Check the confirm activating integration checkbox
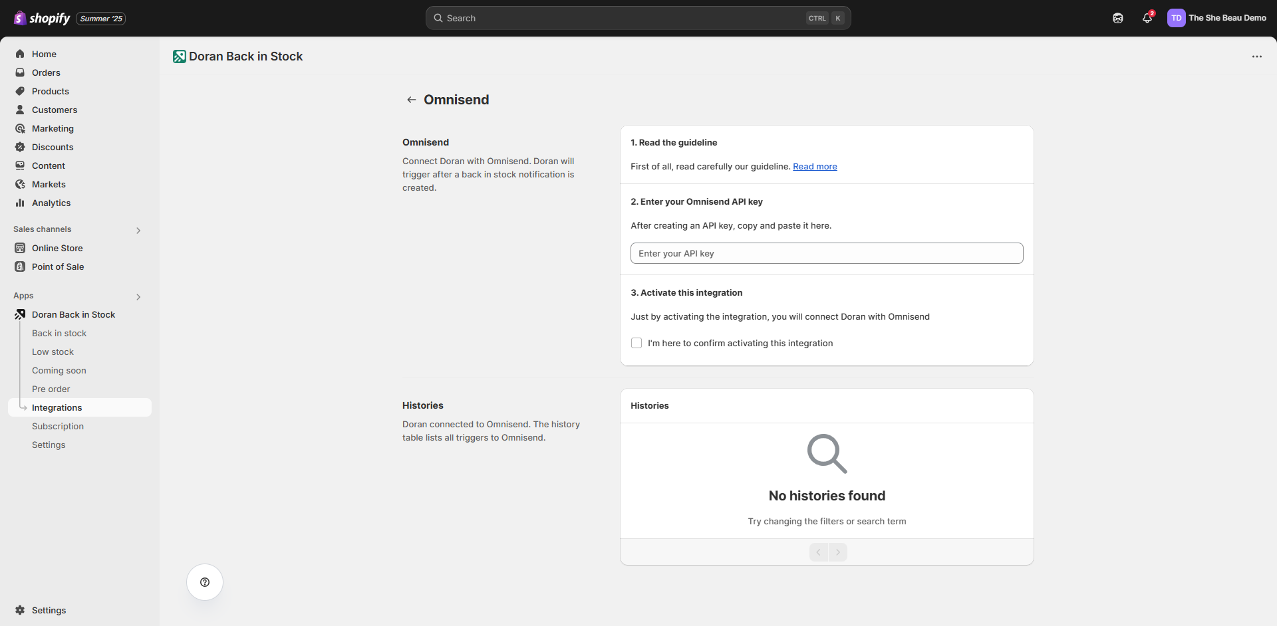 (x=637, y=343)
